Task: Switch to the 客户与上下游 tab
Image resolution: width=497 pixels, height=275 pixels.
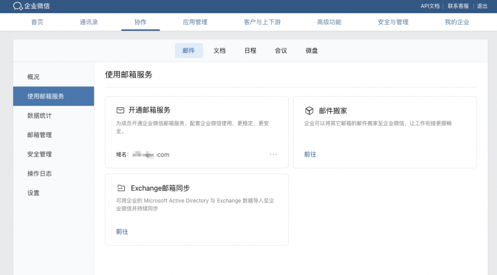Action: (262, 22)
